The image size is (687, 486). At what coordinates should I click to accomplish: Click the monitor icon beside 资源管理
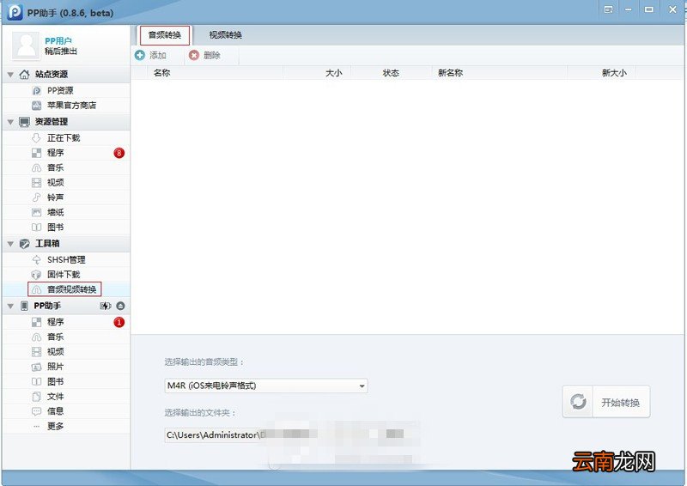pos(25,122)
